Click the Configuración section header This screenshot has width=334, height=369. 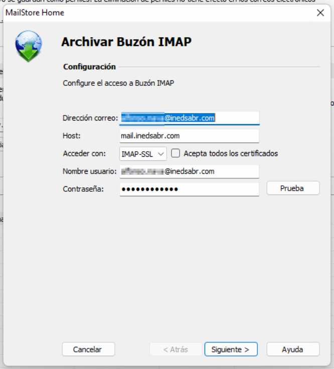(x=89, y=67)
